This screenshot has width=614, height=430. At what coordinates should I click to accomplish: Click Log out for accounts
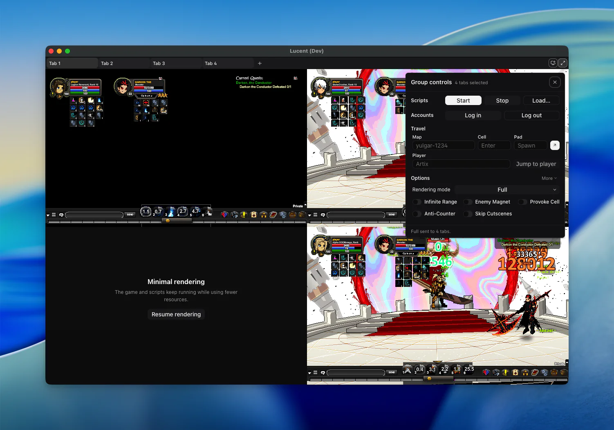531,115
